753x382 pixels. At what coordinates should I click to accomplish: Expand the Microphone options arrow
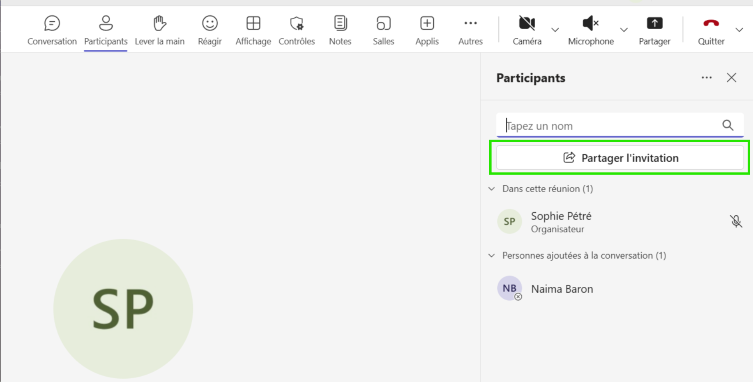coord(624,30)
